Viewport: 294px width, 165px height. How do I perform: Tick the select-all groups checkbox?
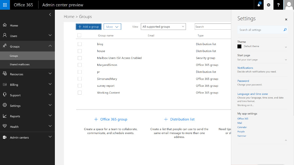79,35
